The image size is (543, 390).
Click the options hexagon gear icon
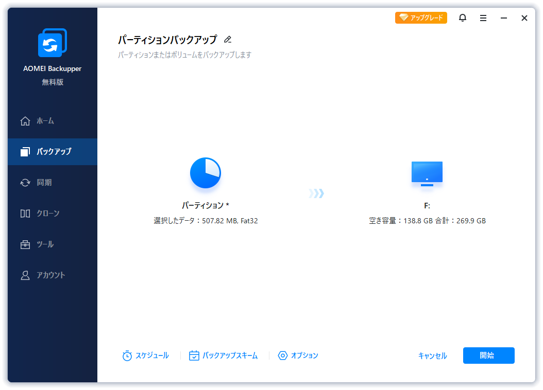[283, 356]
